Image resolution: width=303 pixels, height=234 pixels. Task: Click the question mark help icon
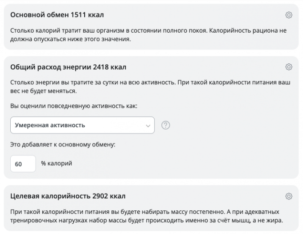click(166, 125)
